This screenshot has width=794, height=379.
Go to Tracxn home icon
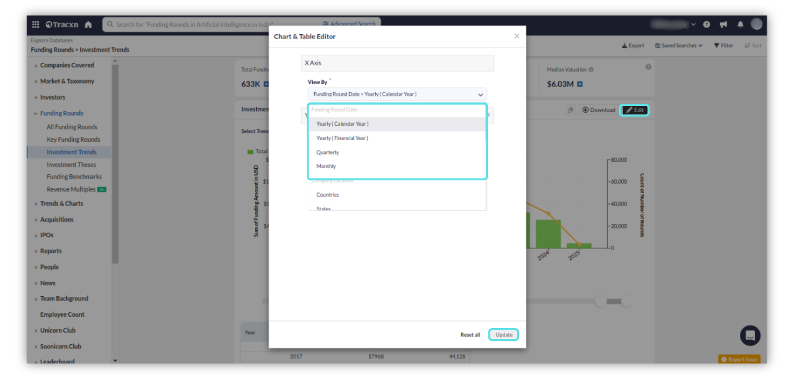coord(88,24)
